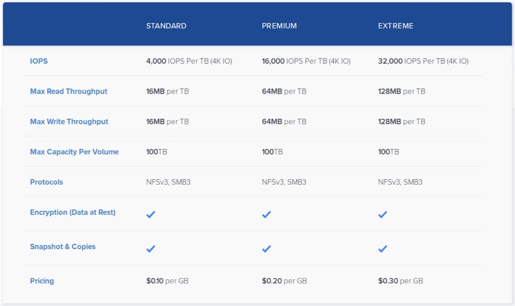Click the $0.30 per GB Extreme price

(400, 281)
